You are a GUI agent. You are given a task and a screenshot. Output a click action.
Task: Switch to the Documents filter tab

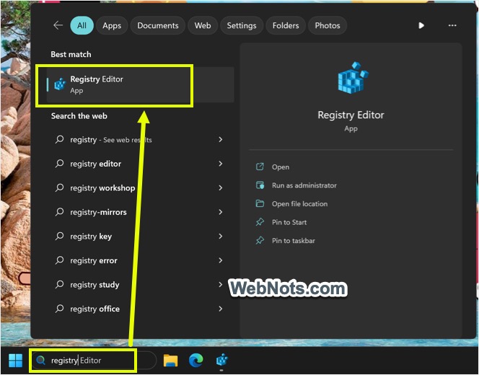pos(158,25)
